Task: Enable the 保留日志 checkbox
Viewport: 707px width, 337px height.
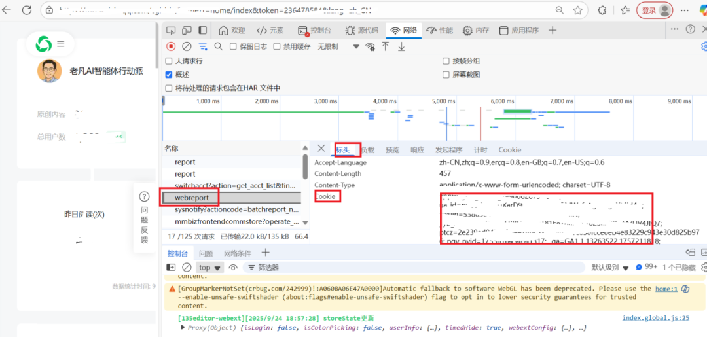Action: click(233, 46)
